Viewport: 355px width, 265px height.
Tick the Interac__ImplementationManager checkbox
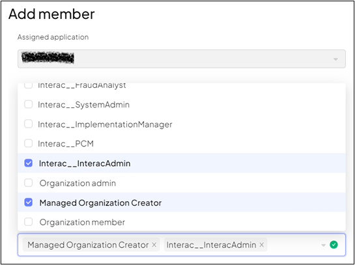[x=28, y=124]
